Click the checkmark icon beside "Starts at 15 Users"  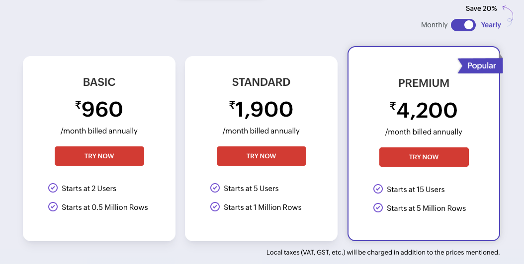pos(378,189)
